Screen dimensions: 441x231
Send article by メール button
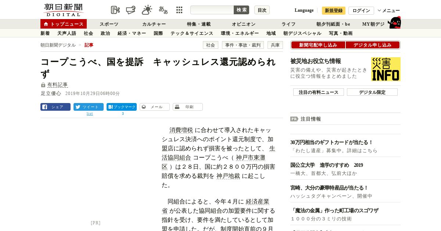click(155, 107)
